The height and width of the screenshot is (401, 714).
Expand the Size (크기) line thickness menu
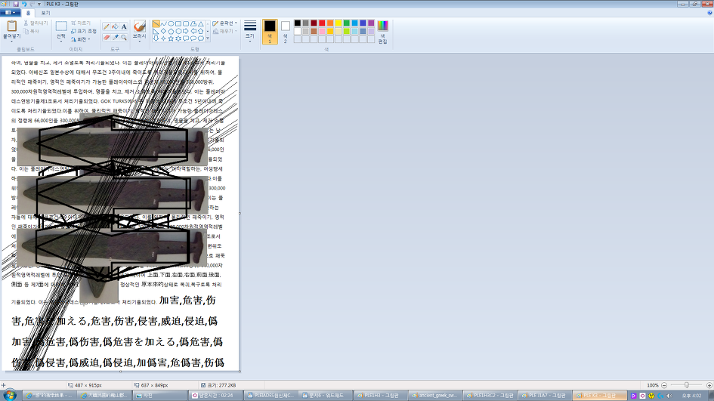tap(250, 30)
